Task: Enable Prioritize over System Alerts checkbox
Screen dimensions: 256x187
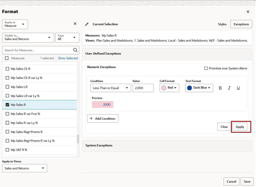Action: pos(206,68)
